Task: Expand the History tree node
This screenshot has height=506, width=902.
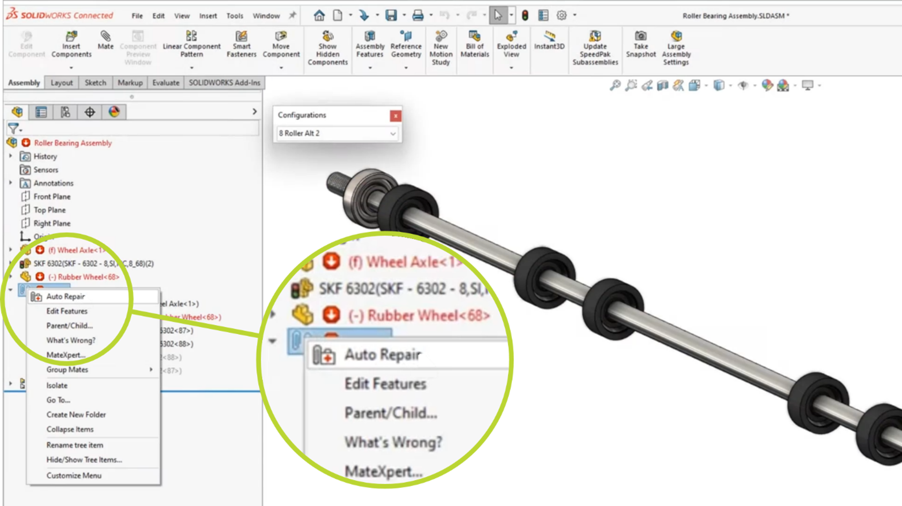Action: (11, 156)
